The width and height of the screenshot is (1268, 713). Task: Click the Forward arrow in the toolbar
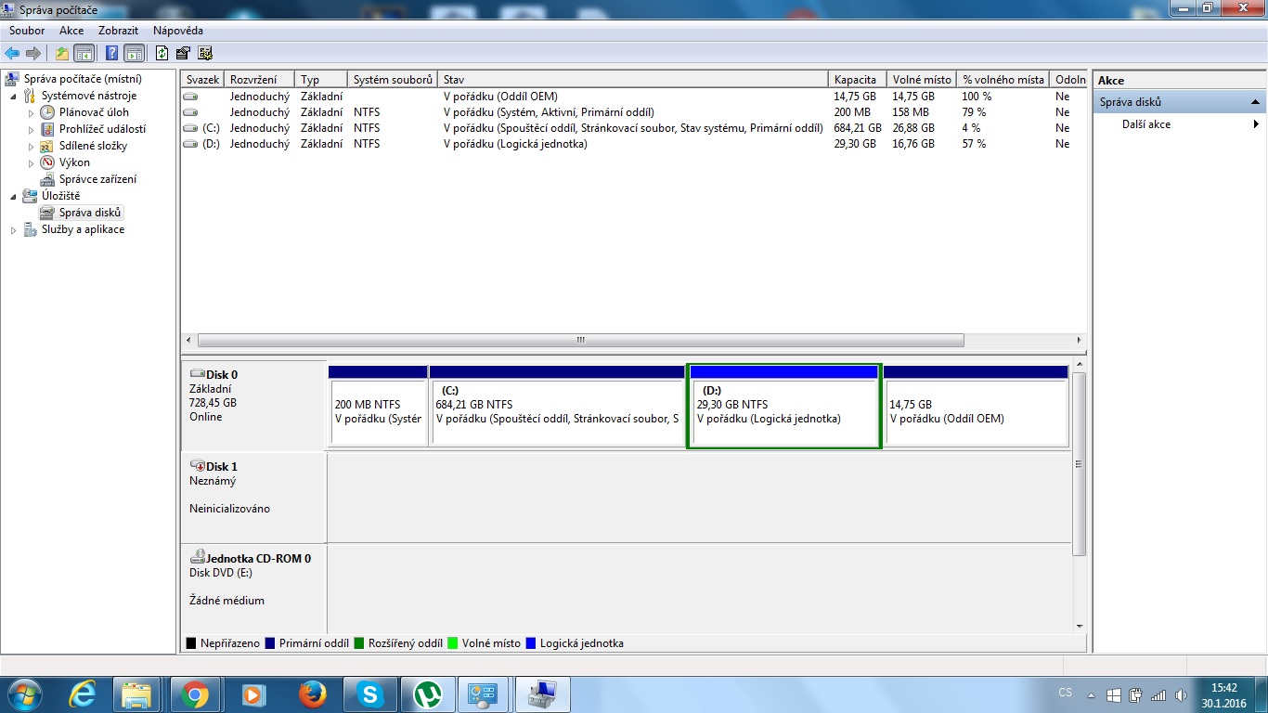coord(33,53)
